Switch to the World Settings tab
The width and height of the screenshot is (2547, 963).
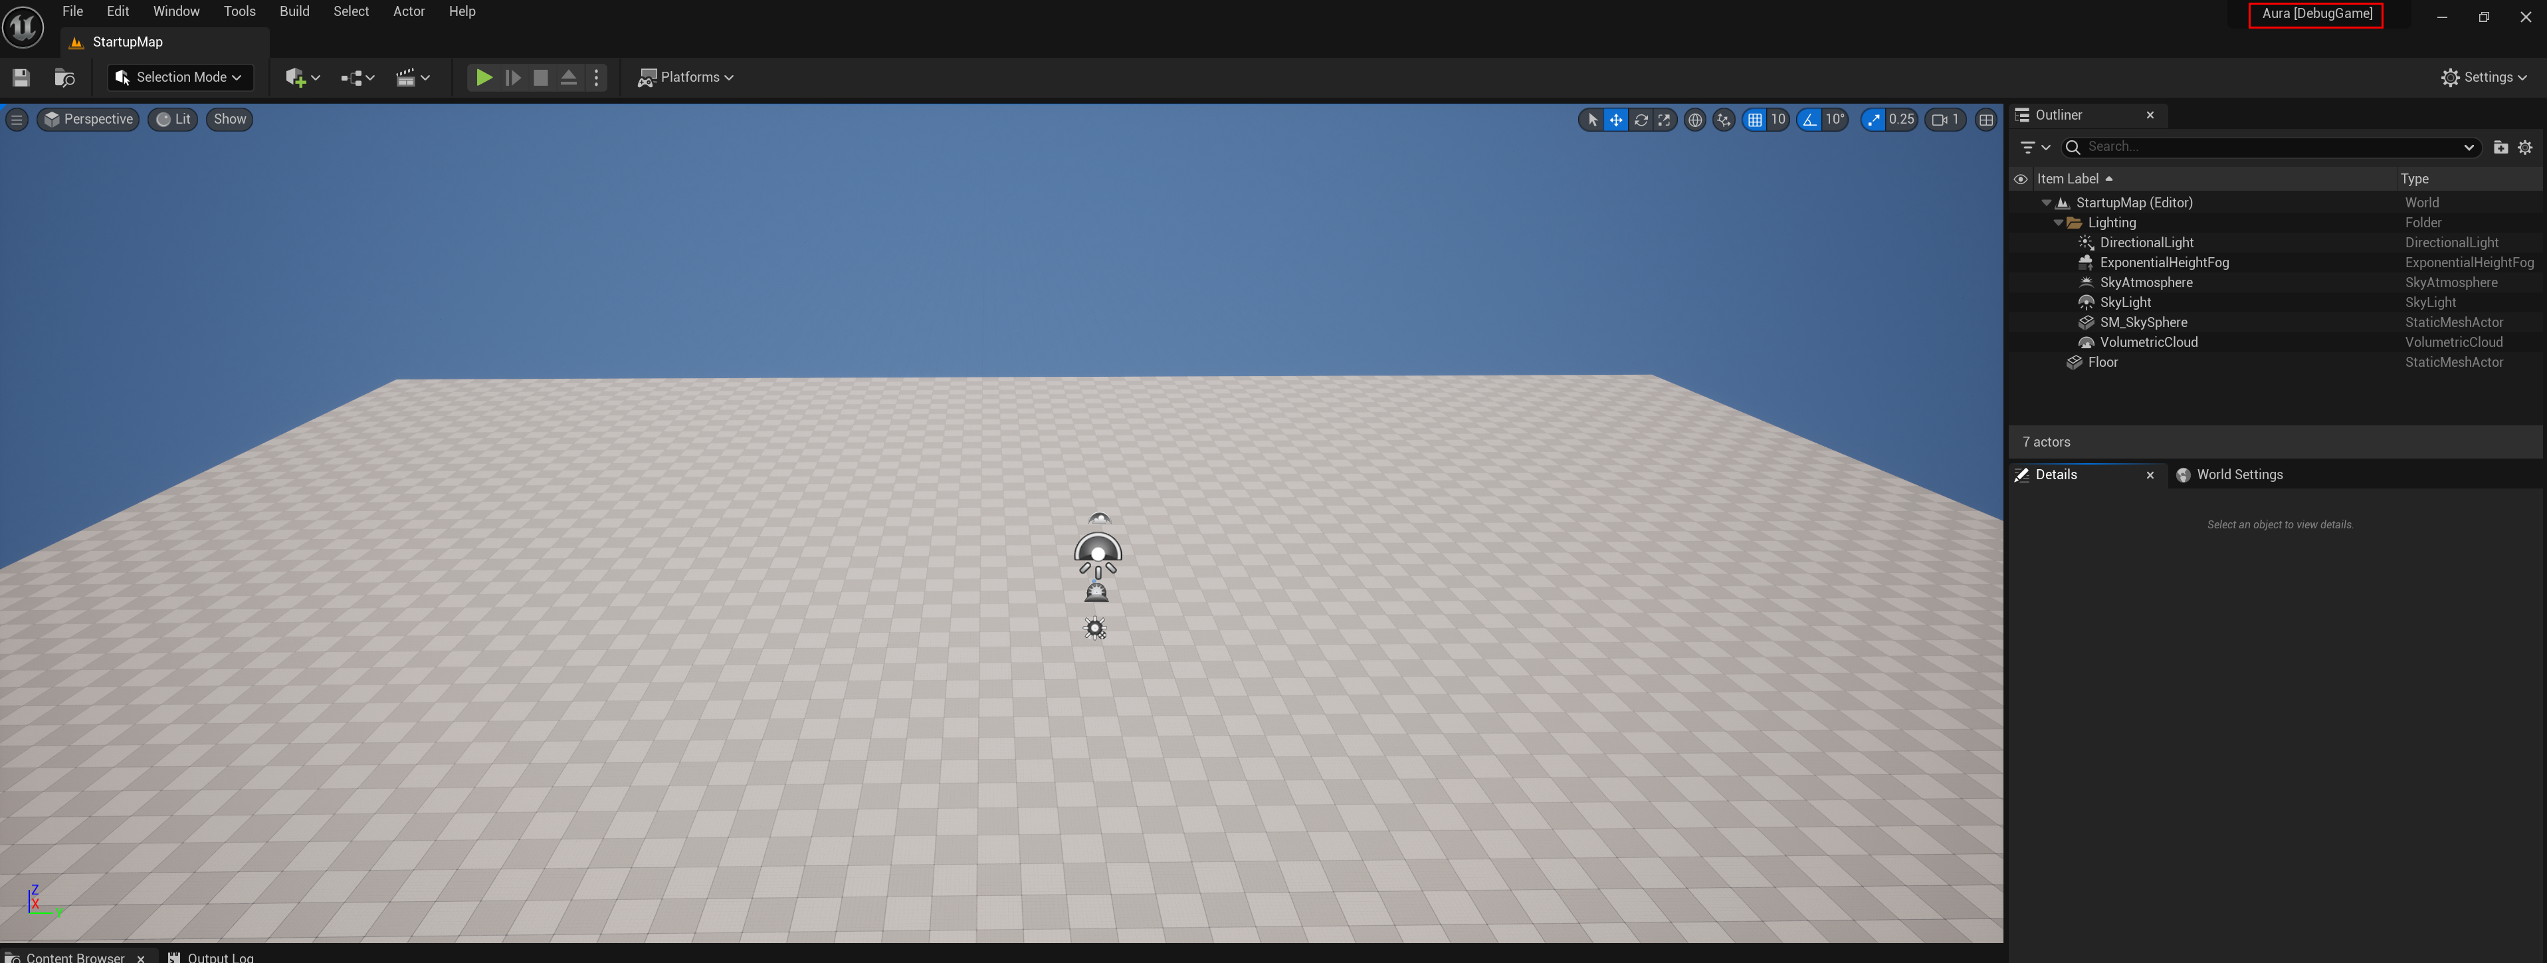coord(2239,475)
